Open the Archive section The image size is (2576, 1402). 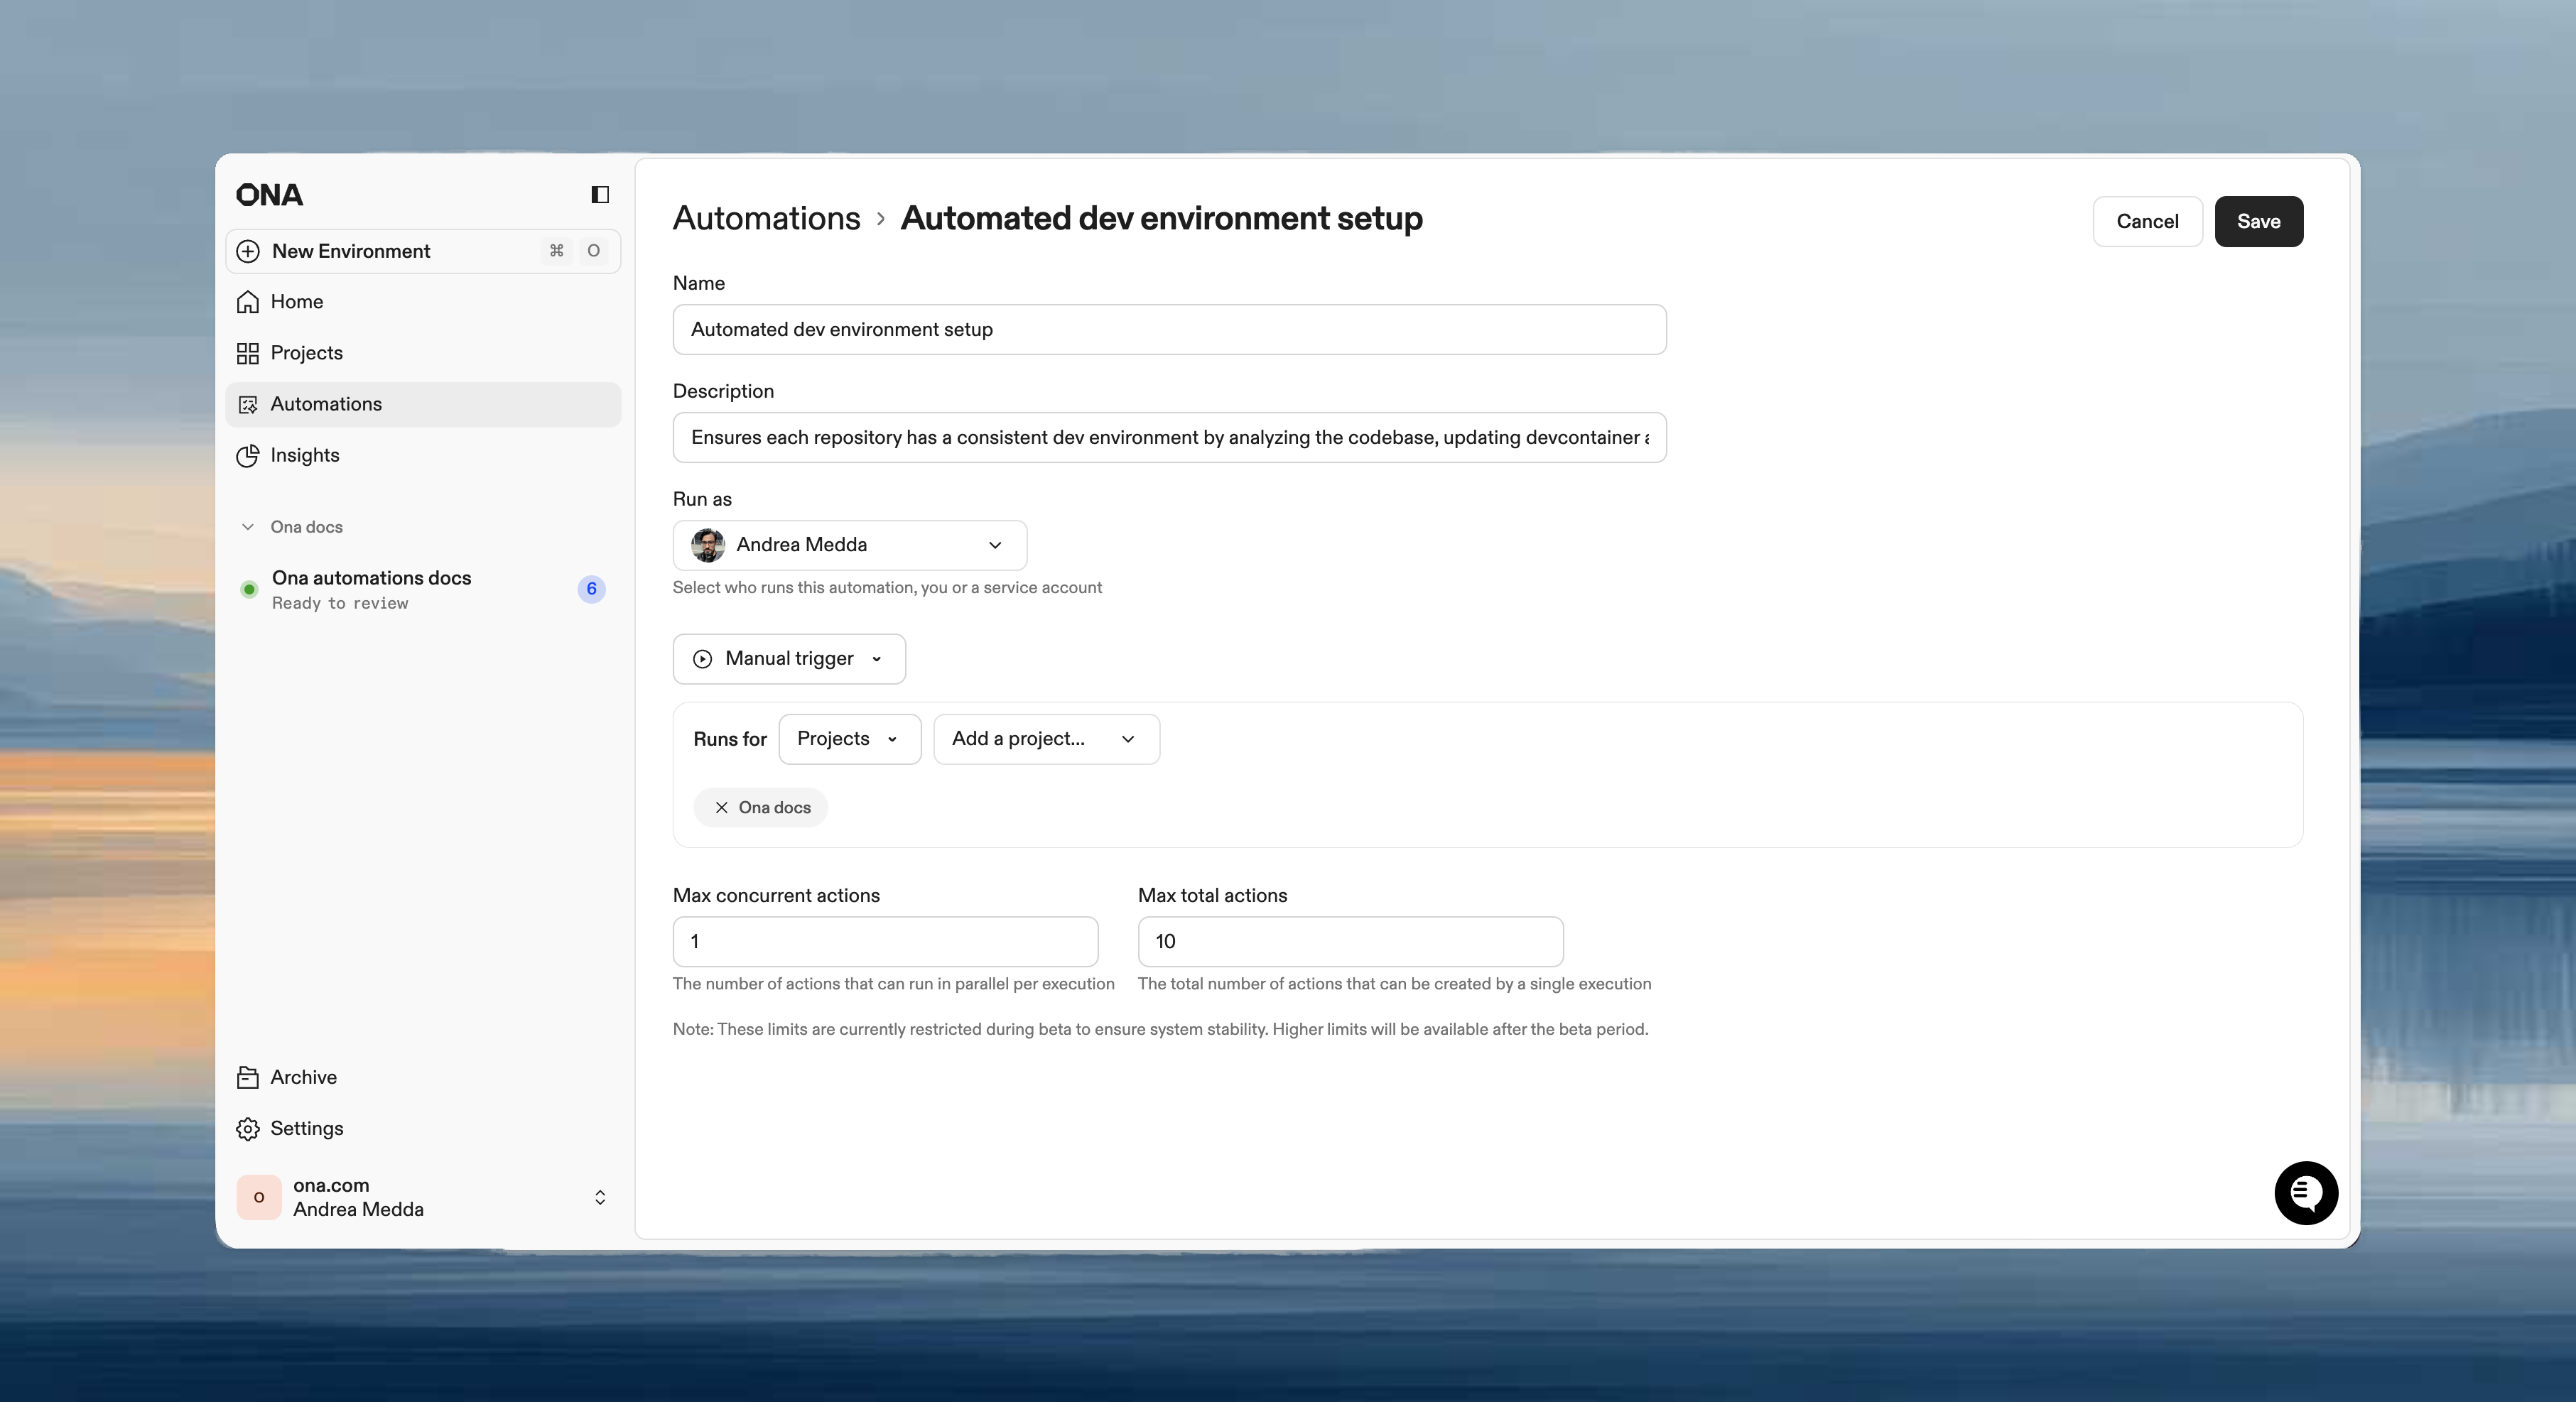pyautogui.click(x=303, y=1077)
